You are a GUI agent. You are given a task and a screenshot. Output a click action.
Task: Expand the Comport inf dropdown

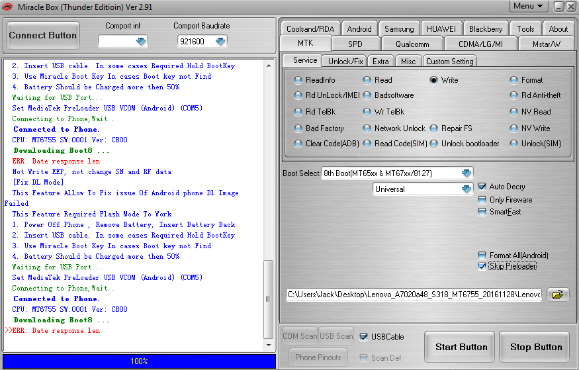[x=141, y=41]
